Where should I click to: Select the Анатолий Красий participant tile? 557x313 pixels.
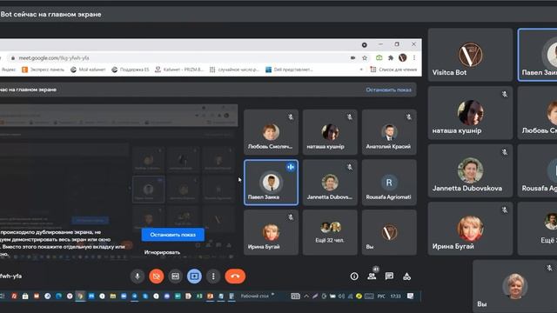point(389,132)
